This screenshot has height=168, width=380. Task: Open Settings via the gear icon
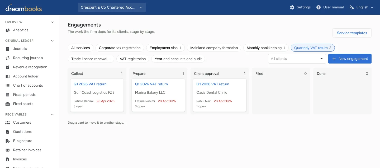click(292, 7)
